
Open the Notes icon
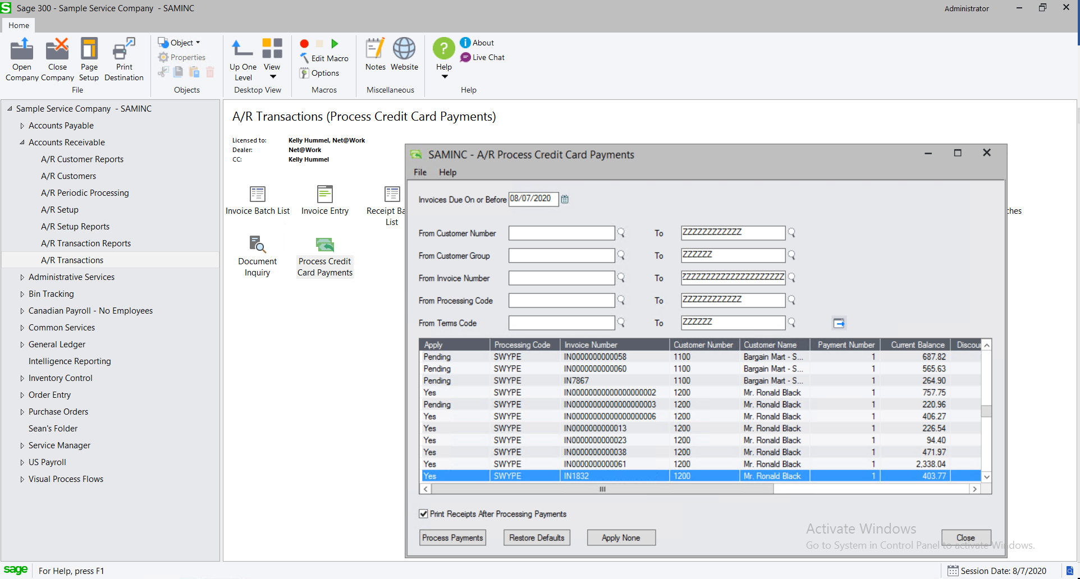pos(375,54)
